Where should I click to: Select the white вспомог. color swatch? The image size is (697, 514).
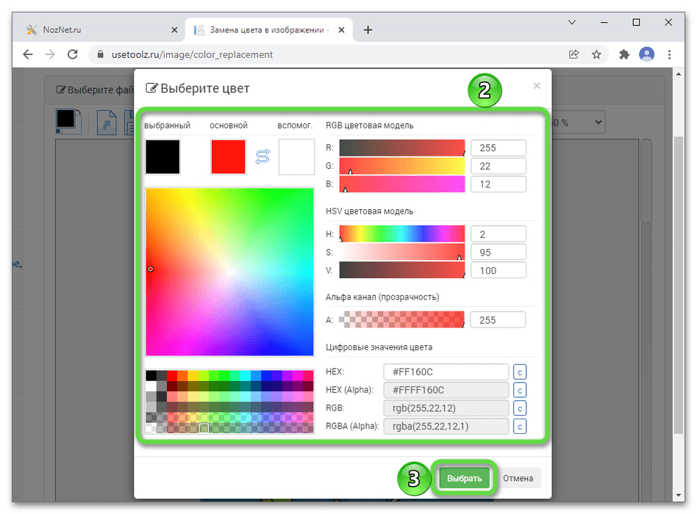tap(296, 156)
